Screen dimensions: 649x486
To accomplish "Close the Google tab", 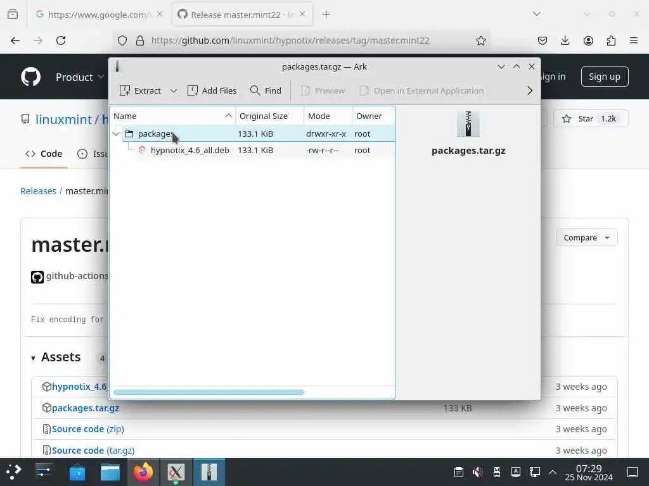I will coord(160,14).
